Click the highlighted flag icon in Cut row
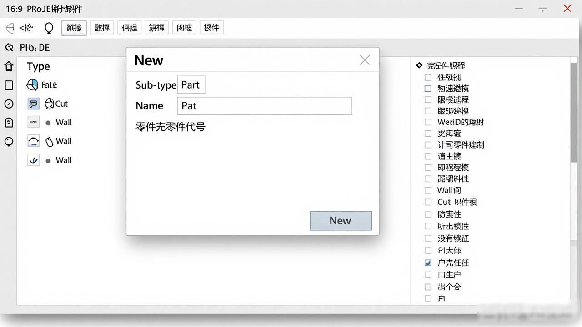The height and width of the screenshot is (327, 582). point(33,104)
